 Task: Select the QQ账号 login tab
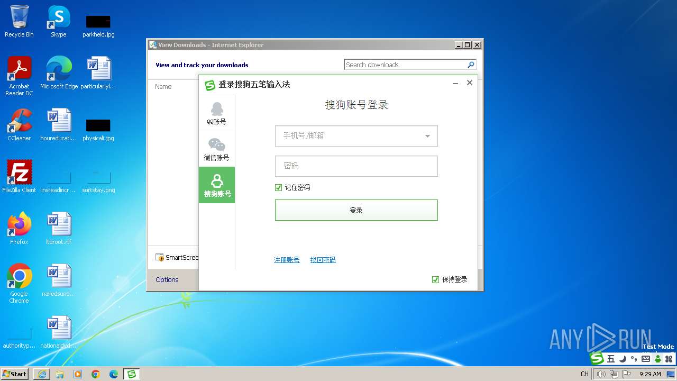tap(217, 113)
